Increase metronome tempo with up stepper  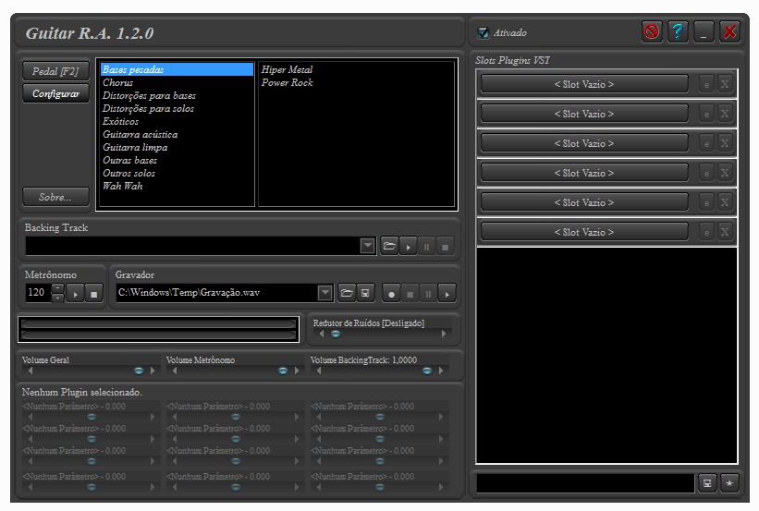click(57, 288)
